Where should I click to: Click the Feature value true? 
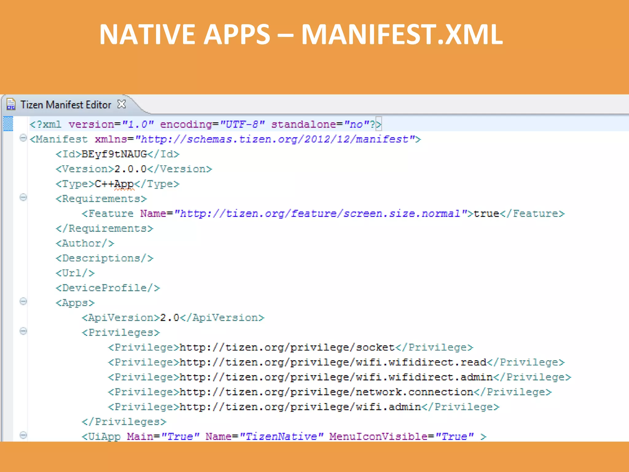point(486,213)
